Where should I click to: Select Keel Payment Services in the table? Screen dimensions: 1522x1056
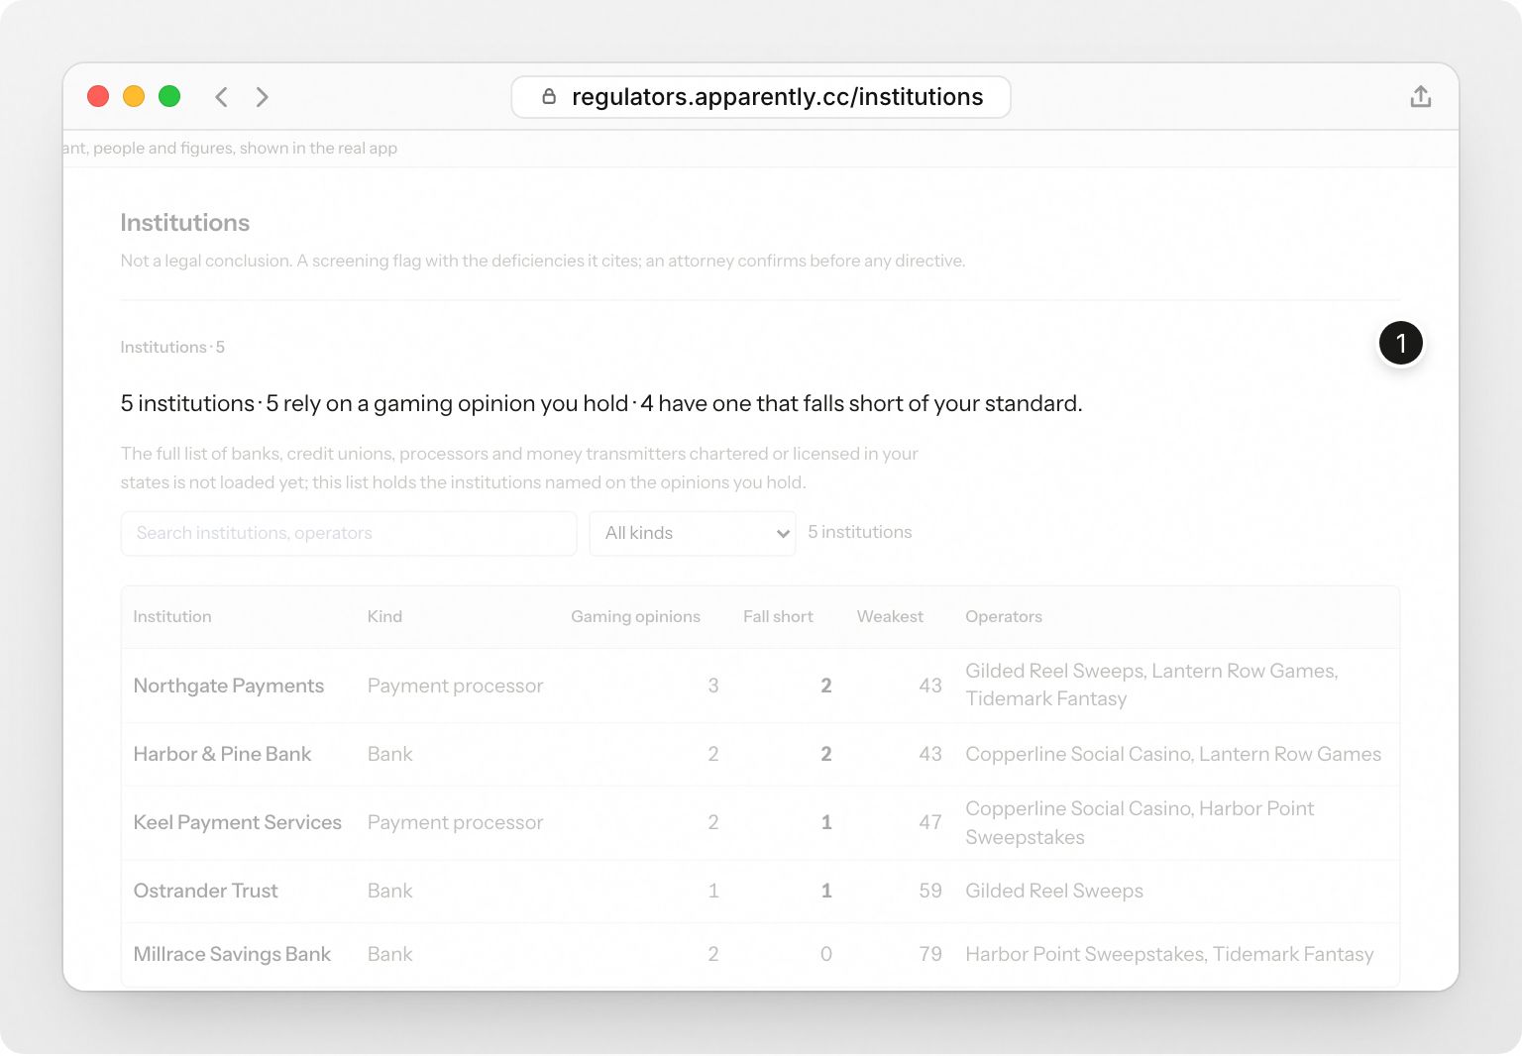pyautogui.click(x=760, y=822)
